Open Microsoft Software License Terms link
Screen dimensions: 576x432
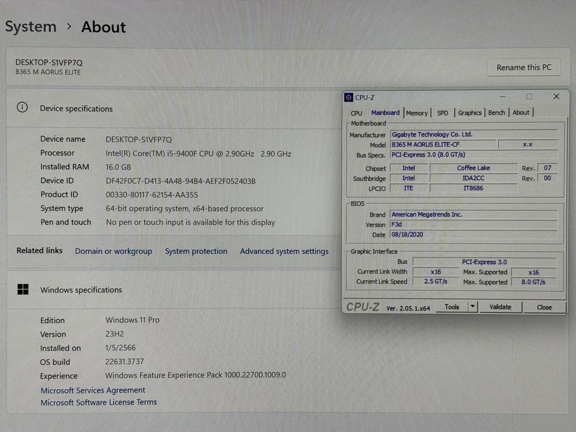[x=99, y=402]
